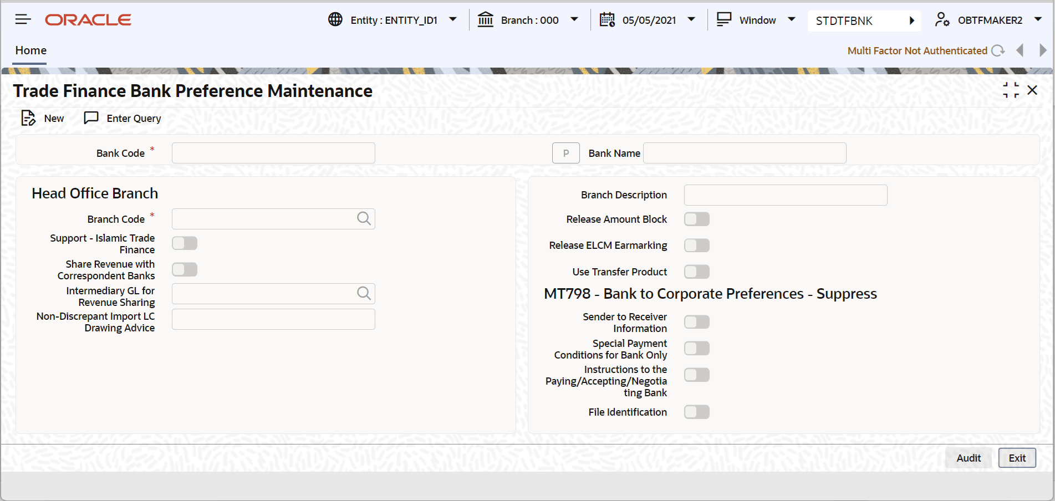Screen dimensions: 1055x501
Task: Expand the OBTFMAKER2 user dropdown arrow
Action: tap(1038, 19)
